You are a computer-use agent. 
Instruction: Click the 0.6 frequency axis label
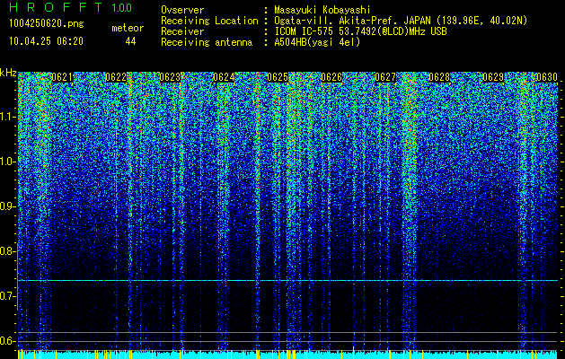pos(8,341)
